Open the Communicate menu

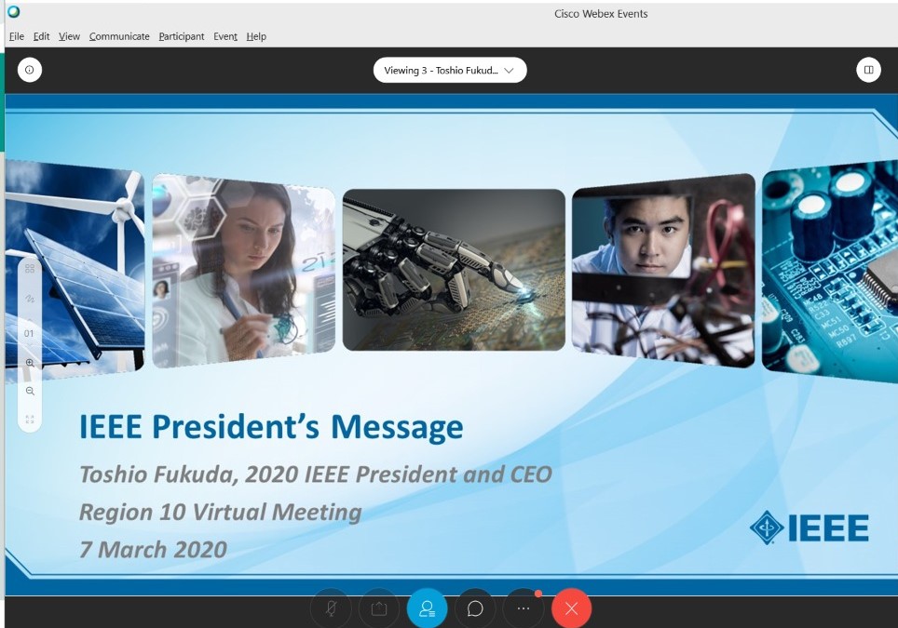(x=119, y=36)
